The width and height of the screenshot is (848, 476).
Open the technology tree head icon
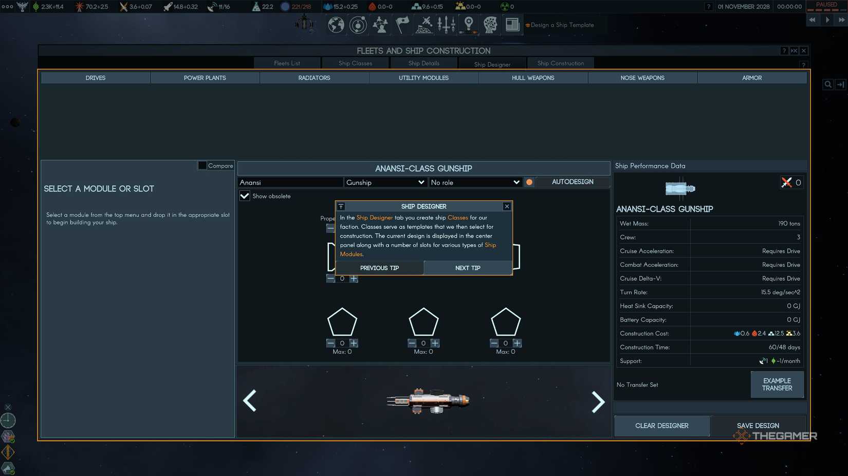[490, 25]
